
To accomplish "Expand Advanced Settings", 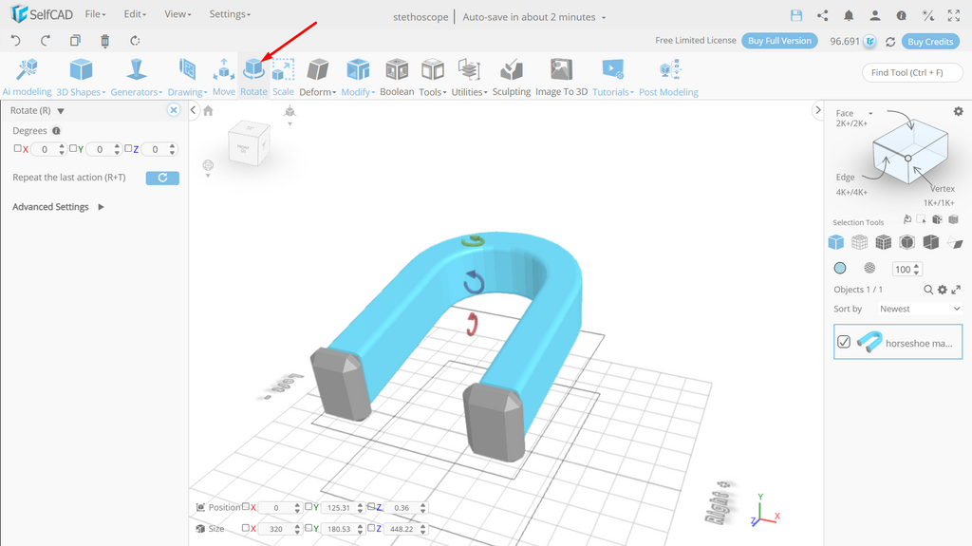I will (58, 207).
